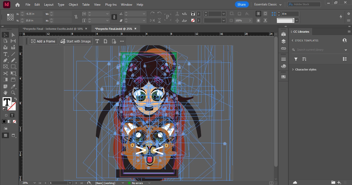Open the Links panel icon

pos(283,48)
